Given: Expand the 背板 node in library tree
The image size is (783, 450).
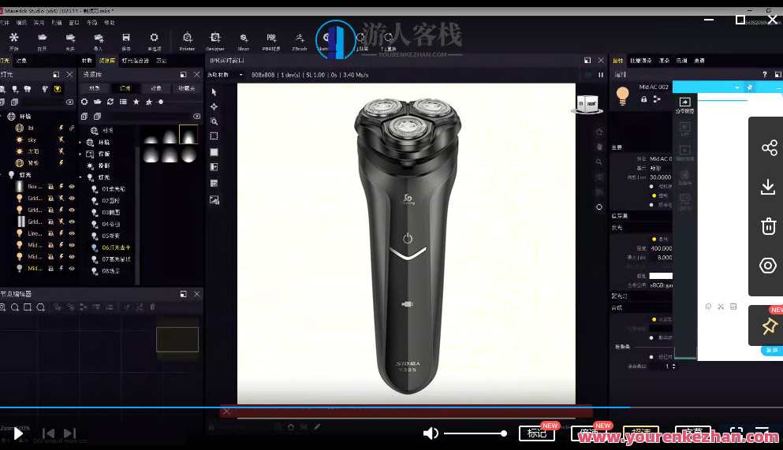Looking at the screenshot, I should tap(80, 154).
